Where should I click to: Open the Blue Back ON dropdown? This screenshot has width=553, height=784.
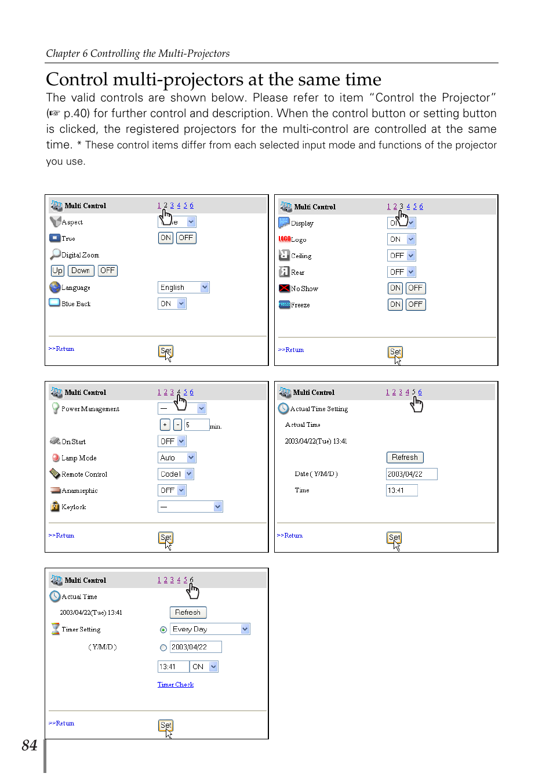[x=172, y=303]
